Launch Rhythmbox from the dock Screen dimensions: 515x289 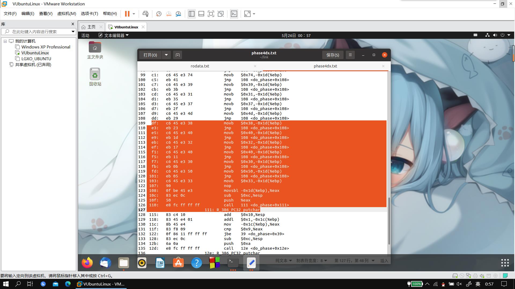tap(142, 263)
